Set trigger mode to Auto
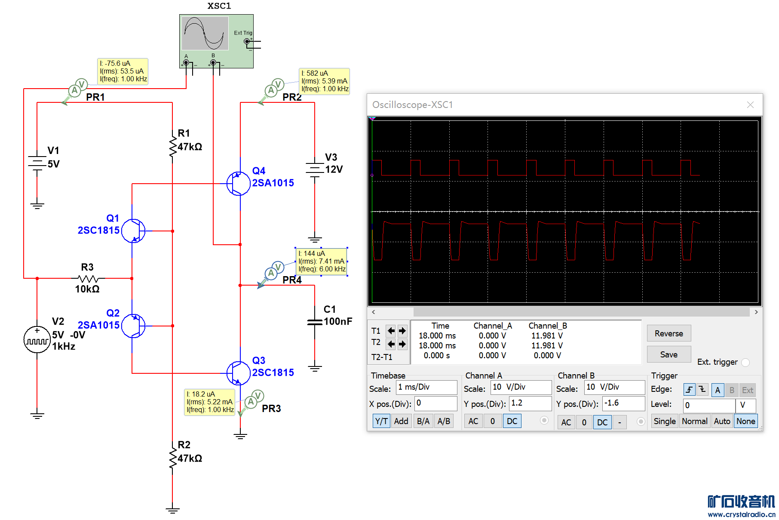The image size is (779, 520). [722, 422]
